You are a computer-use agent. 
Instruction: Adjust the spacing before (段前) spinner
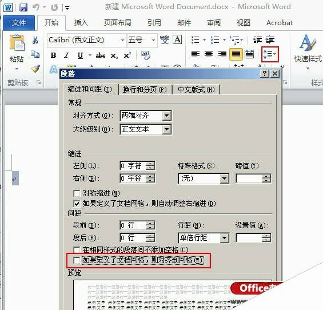150,225
